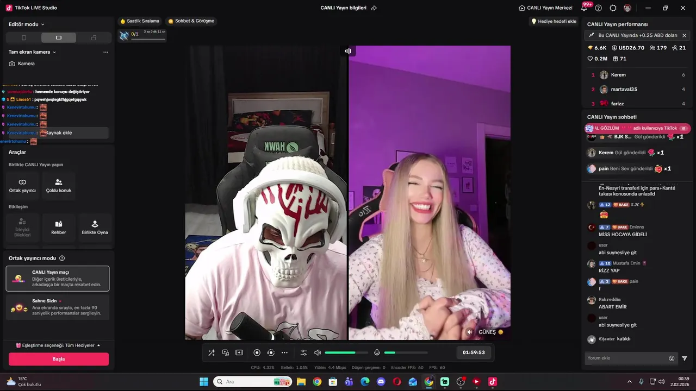
Task: Mute the microphone icon
Action: tap(377, 352)
